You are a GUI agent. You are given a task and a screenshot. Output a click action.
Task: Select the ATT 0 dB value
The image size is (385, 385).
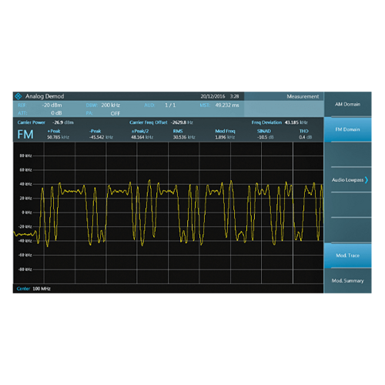click(x=56, y=113)
